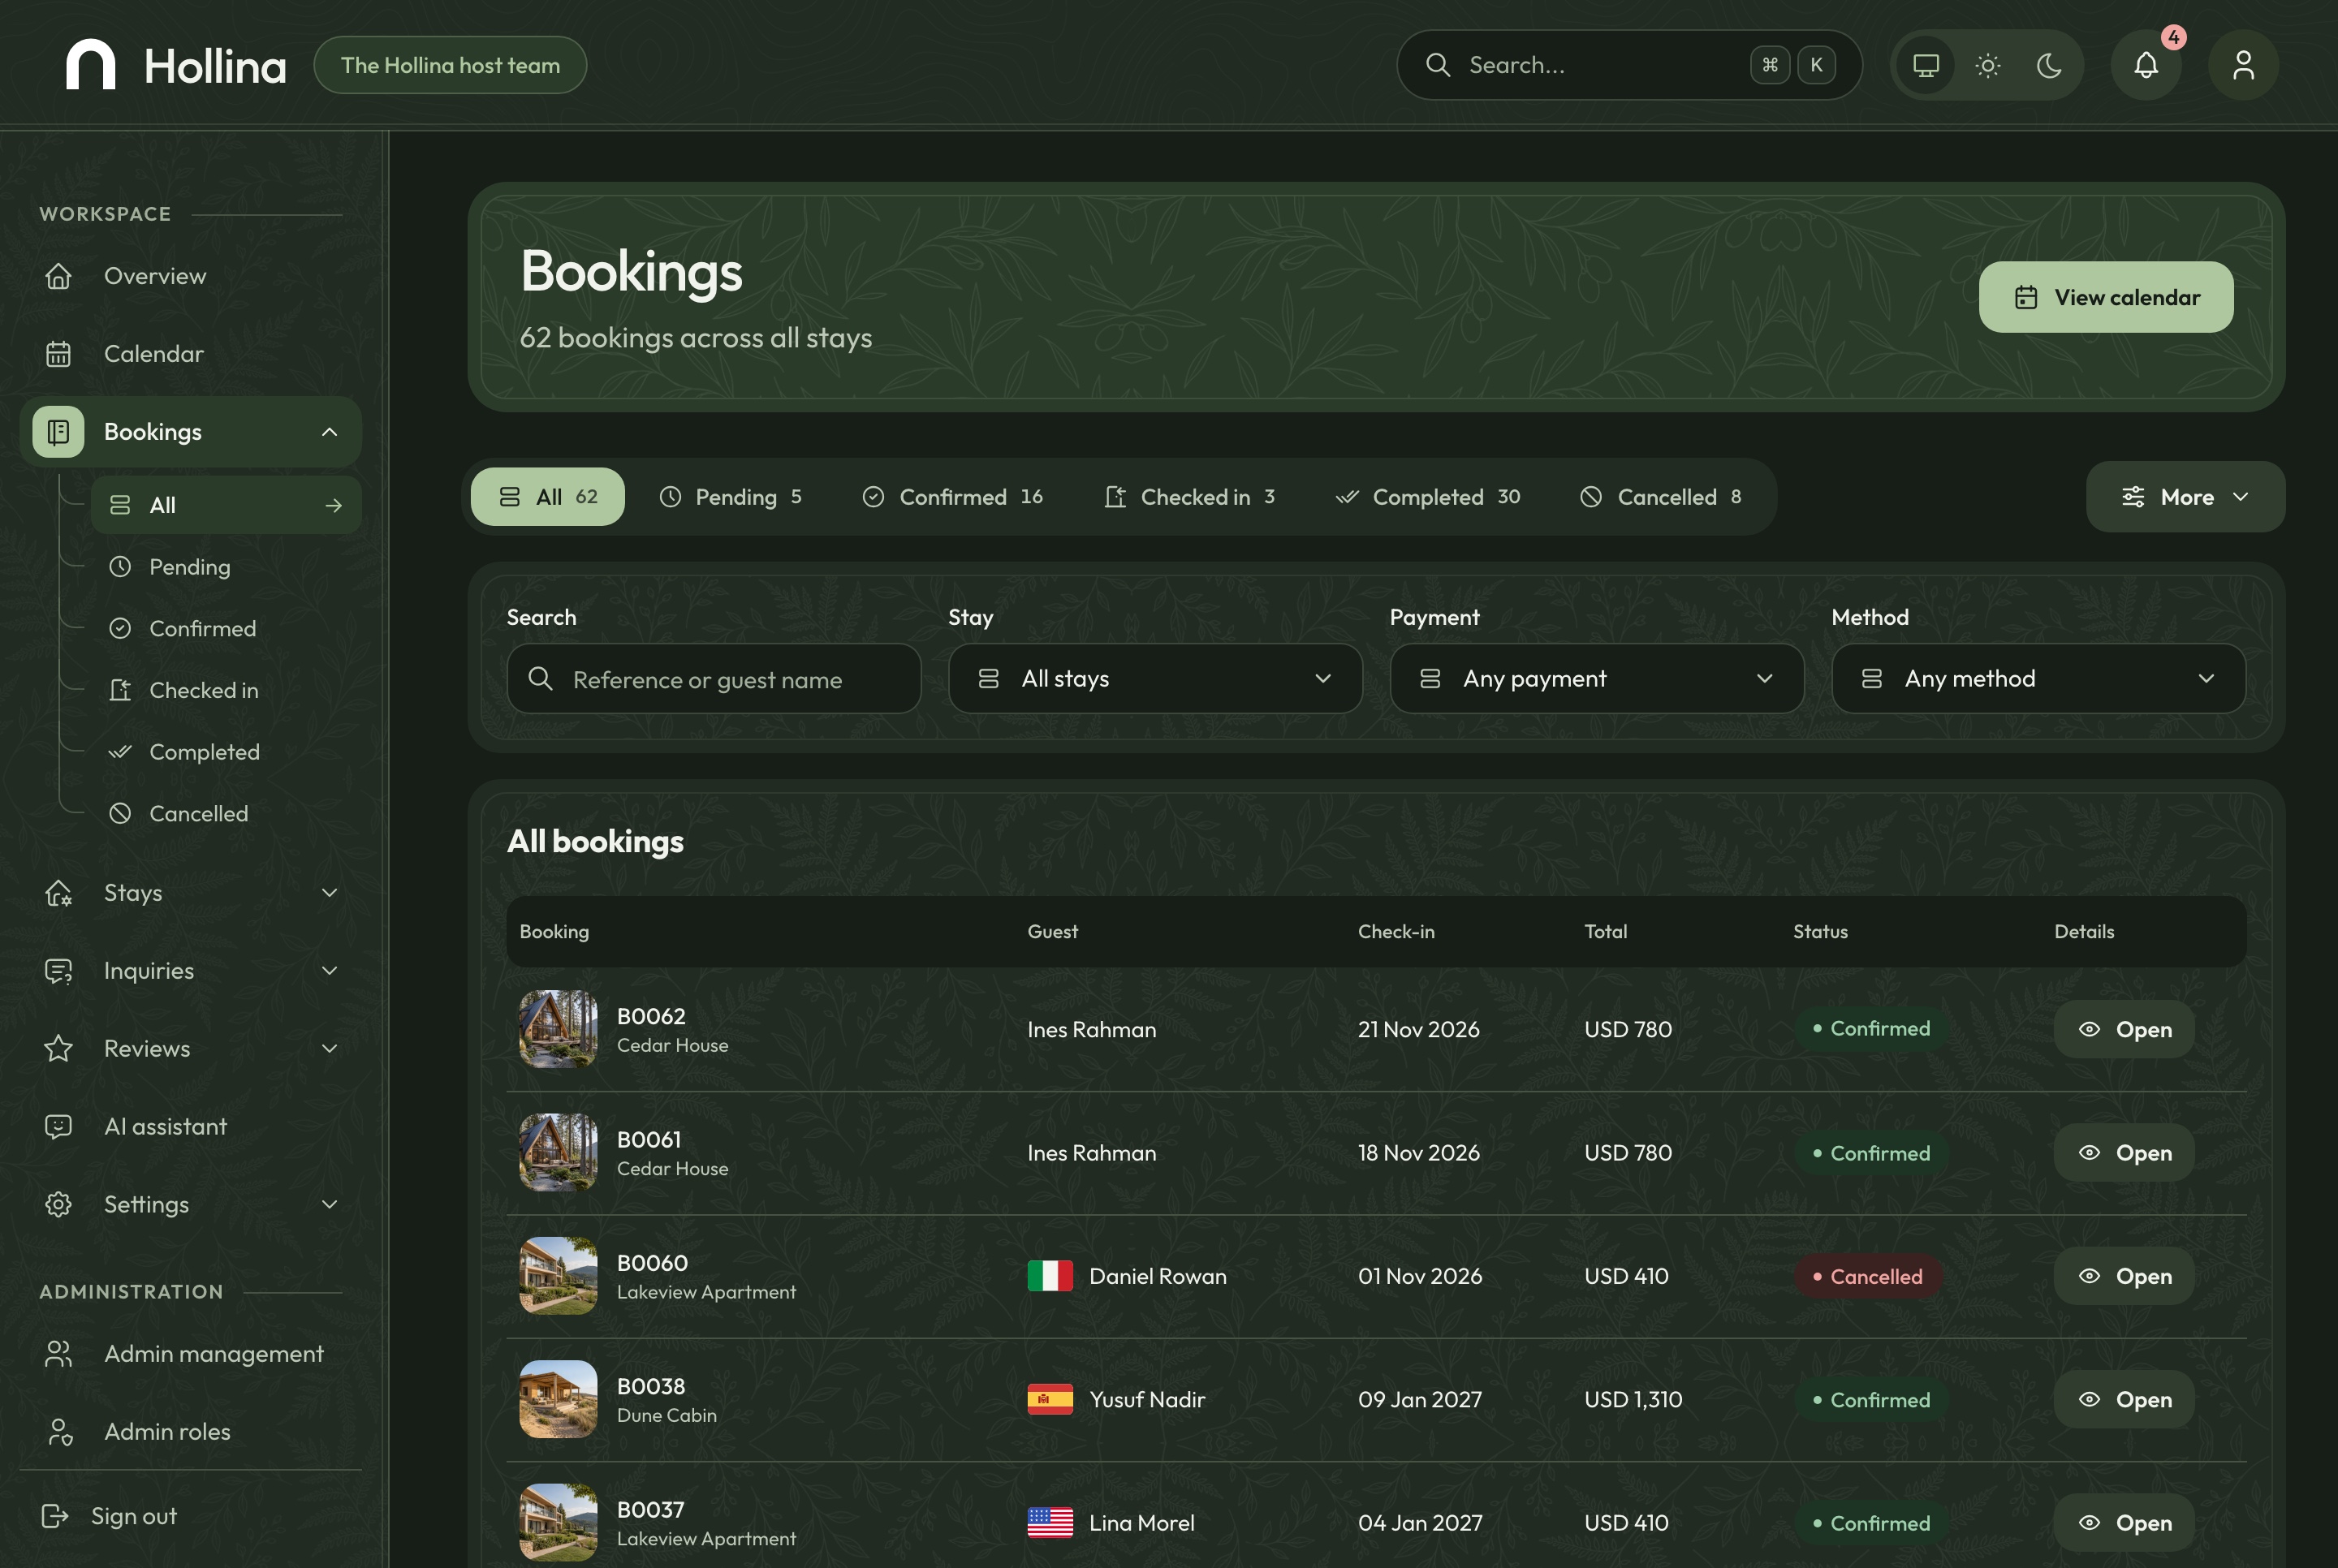Open the user profile icon

point(2243,65)
